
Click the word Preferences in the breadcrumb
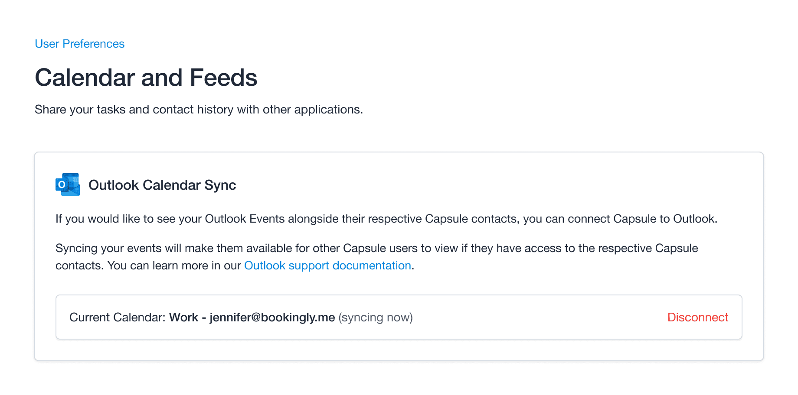coord(93,44)
